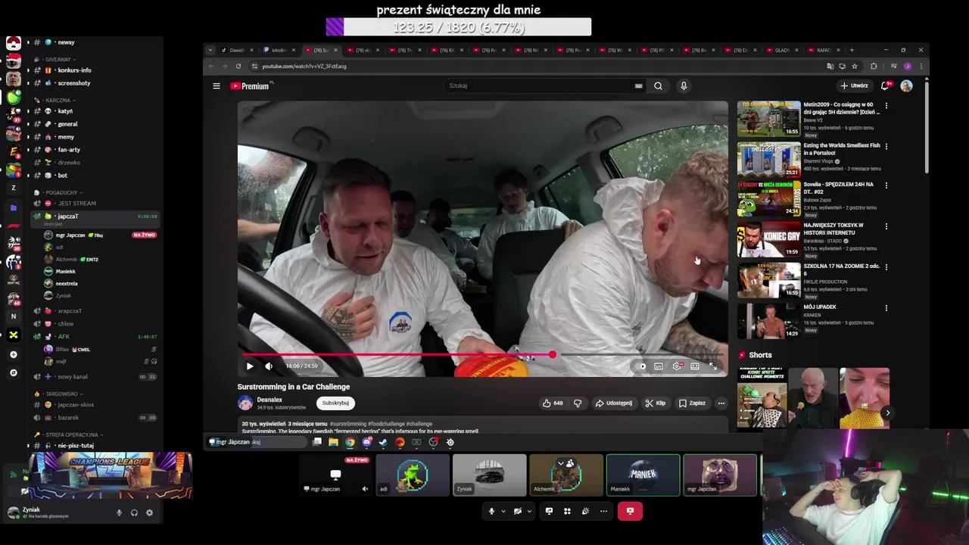
Task: Like the video with thumbs up
Action: pyautogui.click(x=553, y=403)
